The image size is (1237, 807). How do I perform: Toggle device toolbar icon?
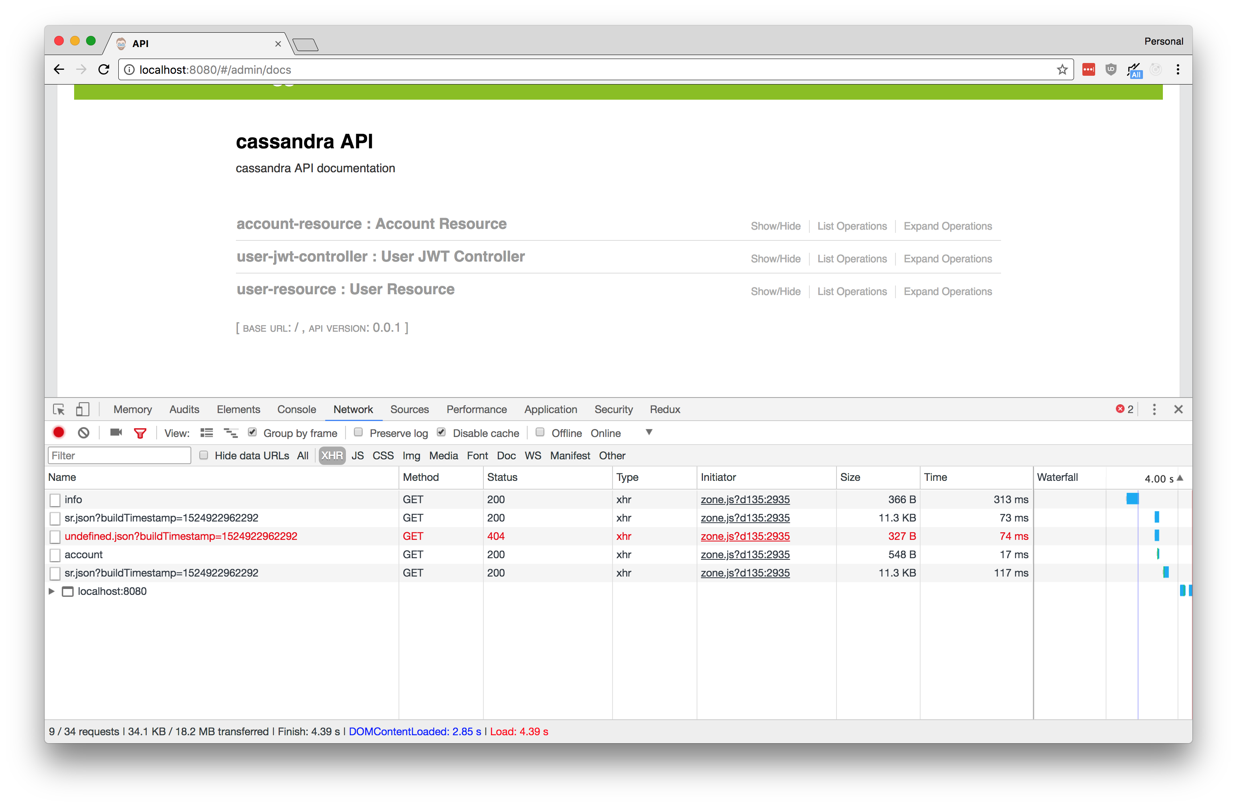82,410
